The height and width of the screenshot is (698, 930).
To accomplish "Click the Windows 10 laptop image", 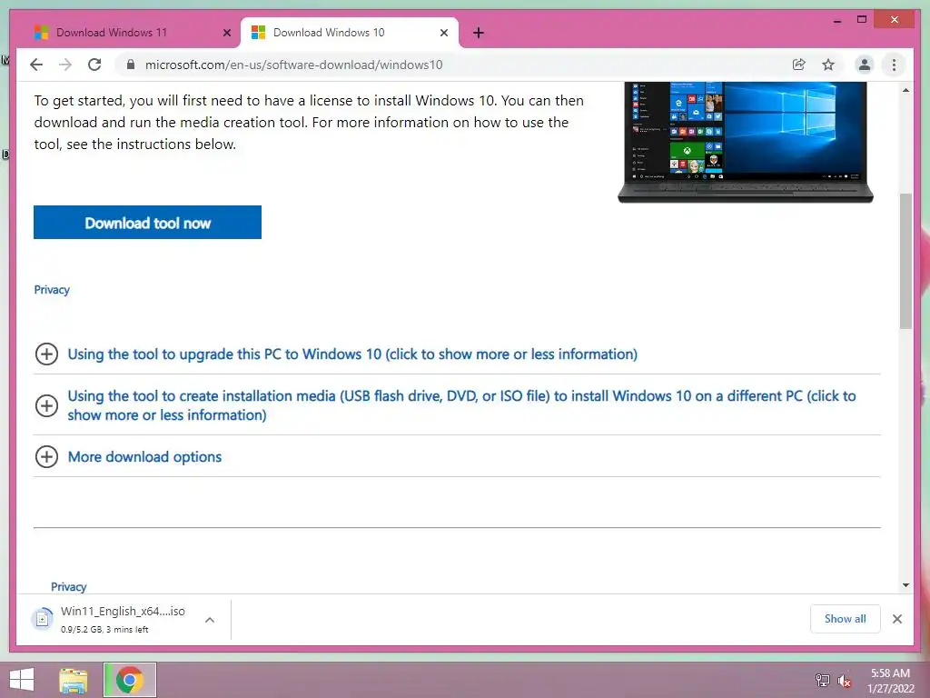I will (746, 143).
